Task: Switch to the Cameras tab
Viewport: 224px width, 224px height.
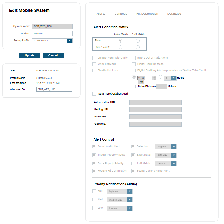Action: coord(121,14)
